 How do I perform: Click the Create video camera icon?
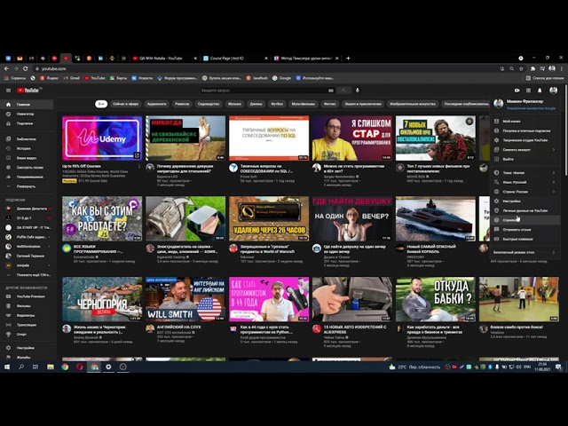click(517, 91)
